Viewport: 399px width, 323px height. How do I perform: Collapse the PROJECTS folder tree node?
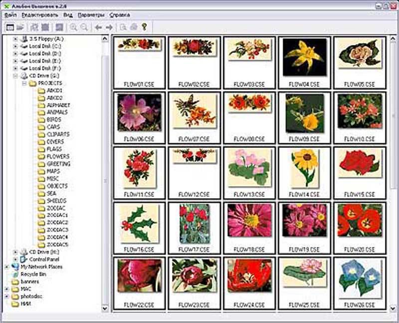tap(23, 83)
